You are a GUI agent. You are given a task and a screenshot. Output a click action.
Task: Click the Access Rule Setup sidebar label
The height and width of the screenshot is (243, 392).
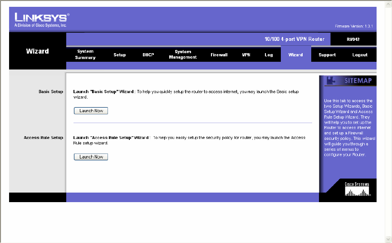[44, 138]
